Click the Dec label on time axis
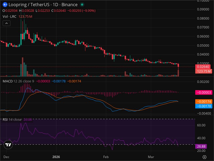The image size is (214, 161). coord(6,157)
